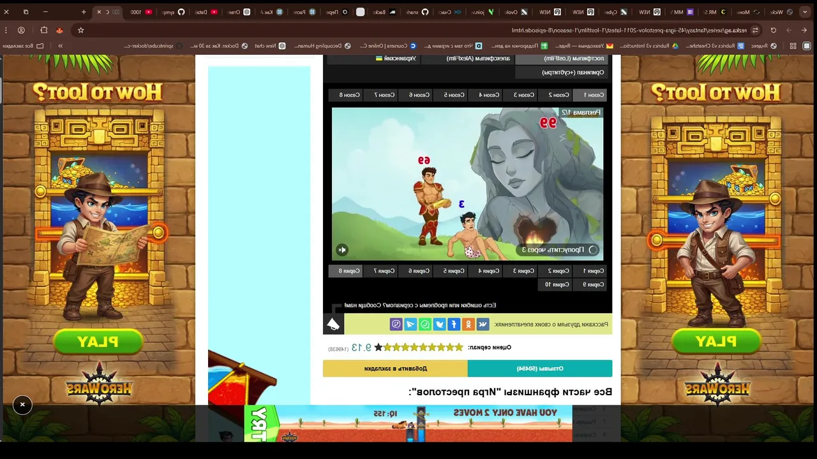Select episode Серия 7
817x459 pixels.
[x=380, y=271]
